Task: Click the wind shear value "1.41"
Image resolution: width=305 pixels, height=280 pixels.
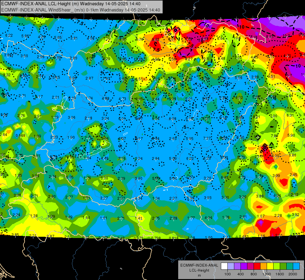Action: point(139,218)
